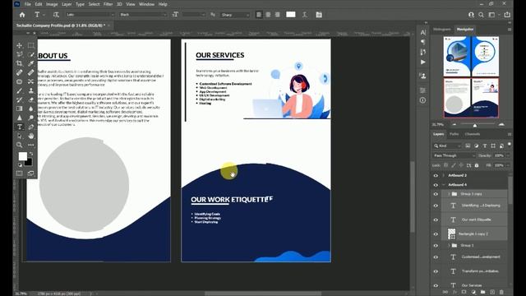Hide the Rectangle 1 copy 2 layer
Viewport: 526px width, 296px height.
click(436, 234)
